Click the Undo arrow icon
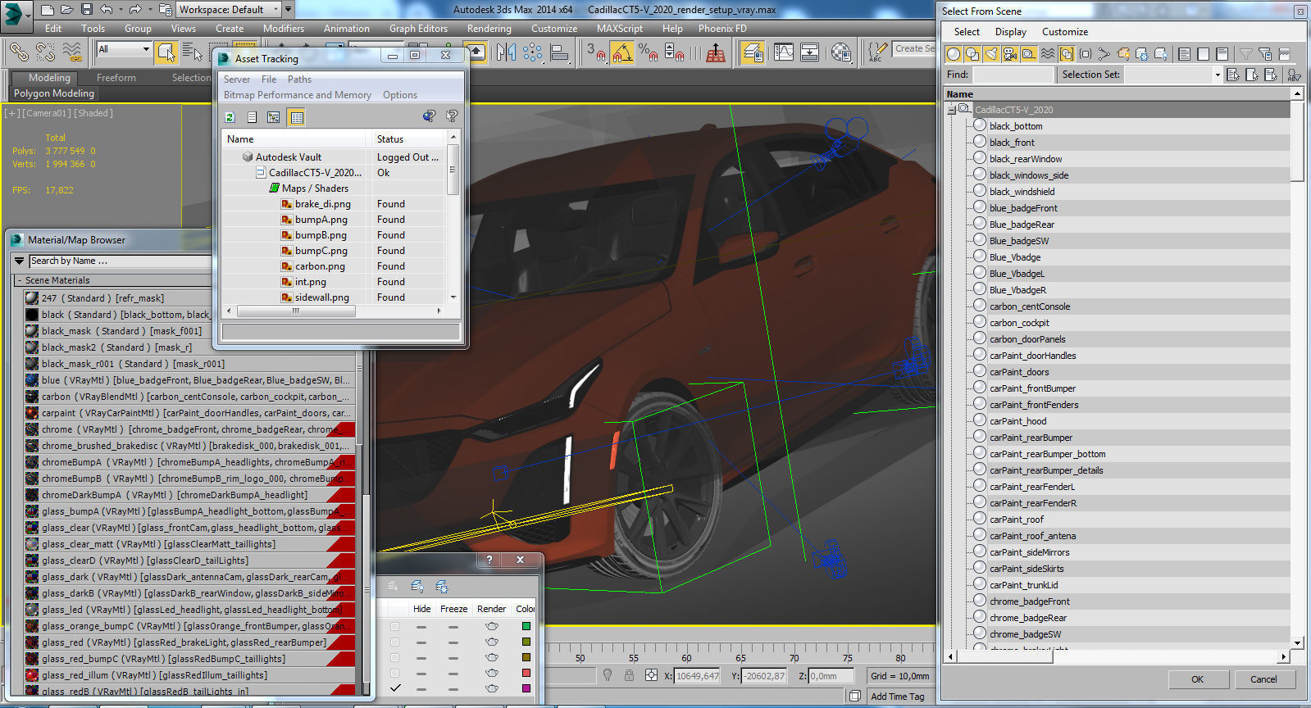The width and height of the screenshot is (1311, 708). point(107,10)
